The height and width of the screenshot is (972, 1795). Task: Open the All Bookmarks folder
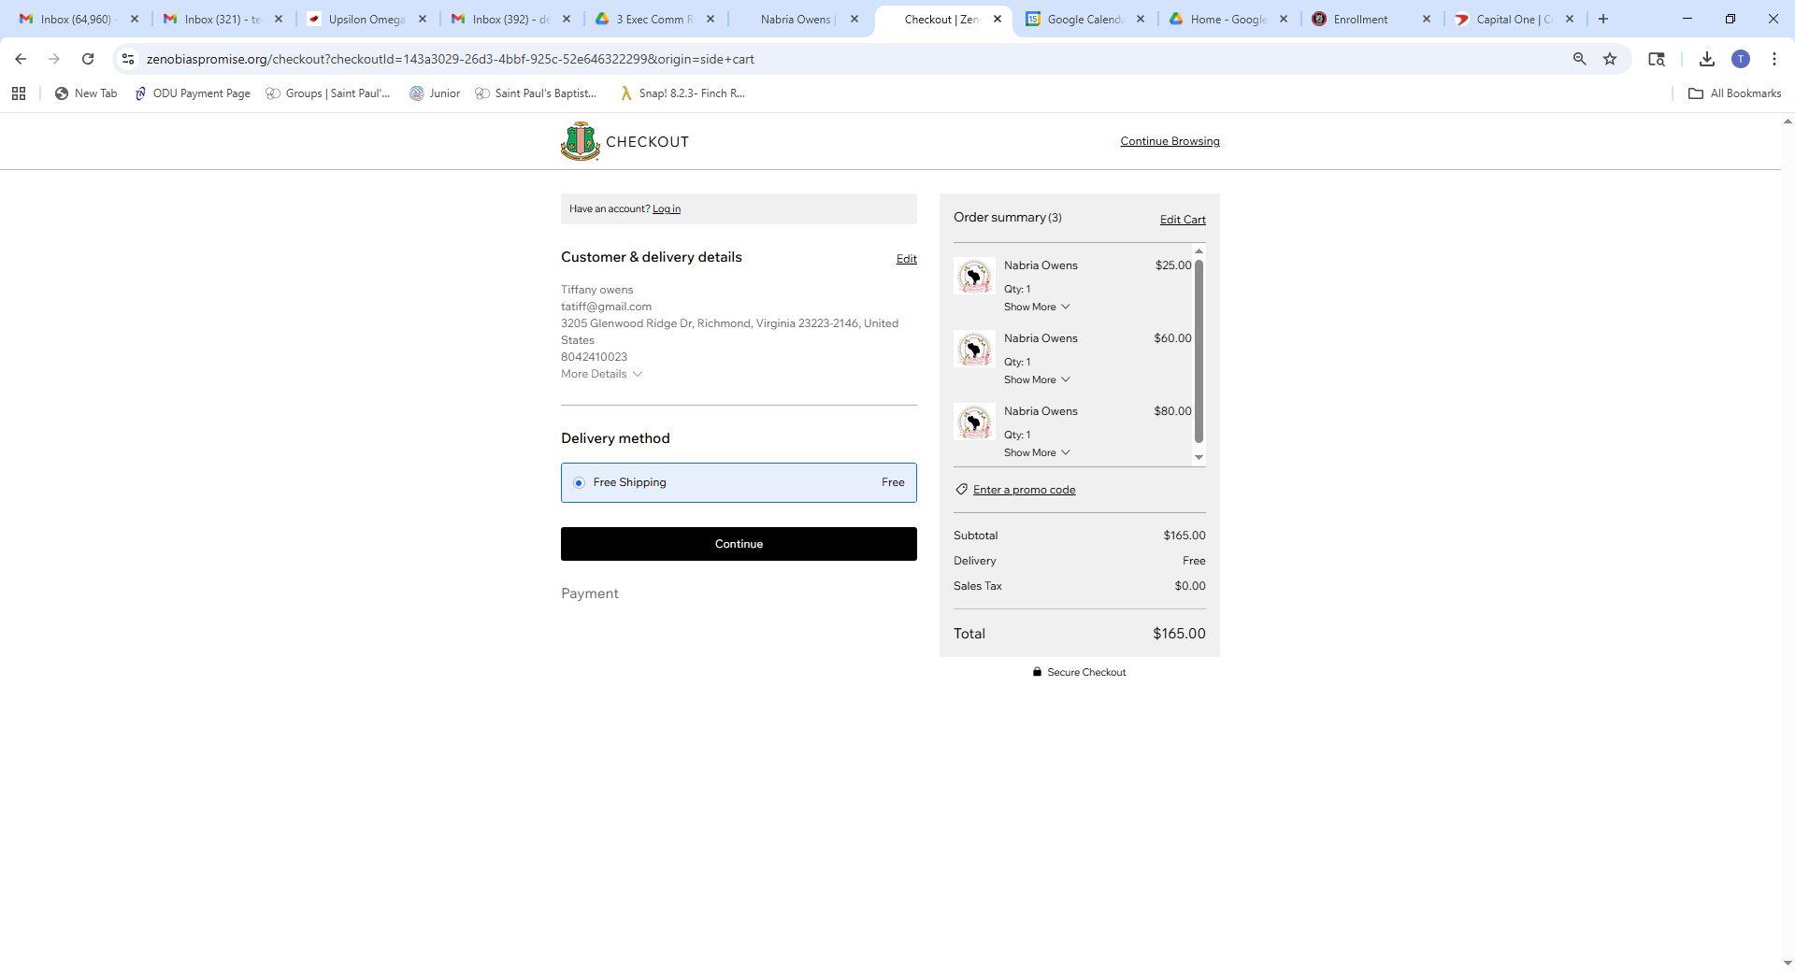coord(1734,93)
